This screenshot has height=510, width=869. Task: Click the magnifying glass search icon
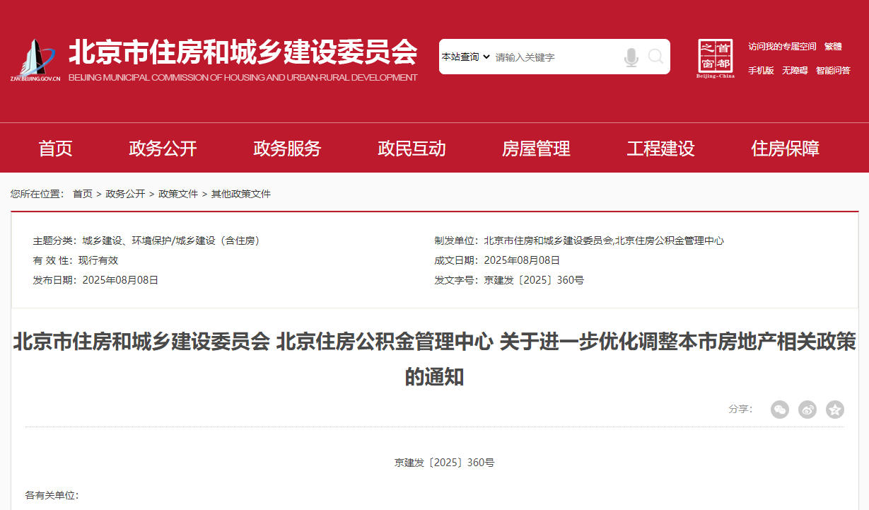point(655,57)
